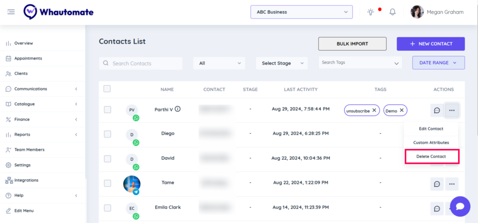This screenshot has width=478, height=223.
Task: Expand the Select Stage dropdown
Action: [282, 63]
